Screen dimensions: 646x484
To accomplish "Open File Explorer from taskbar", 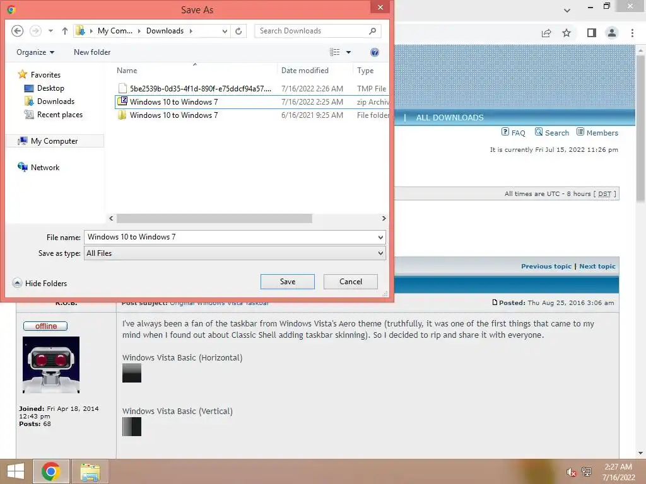I will 90,471.
